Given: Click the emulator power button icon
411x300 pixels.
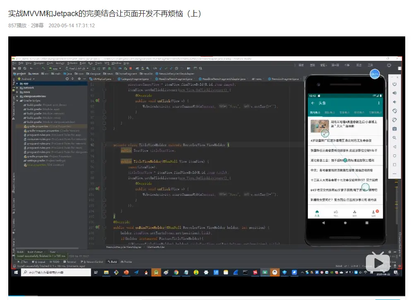Looking at the screenshot, I should click(394, 84).
